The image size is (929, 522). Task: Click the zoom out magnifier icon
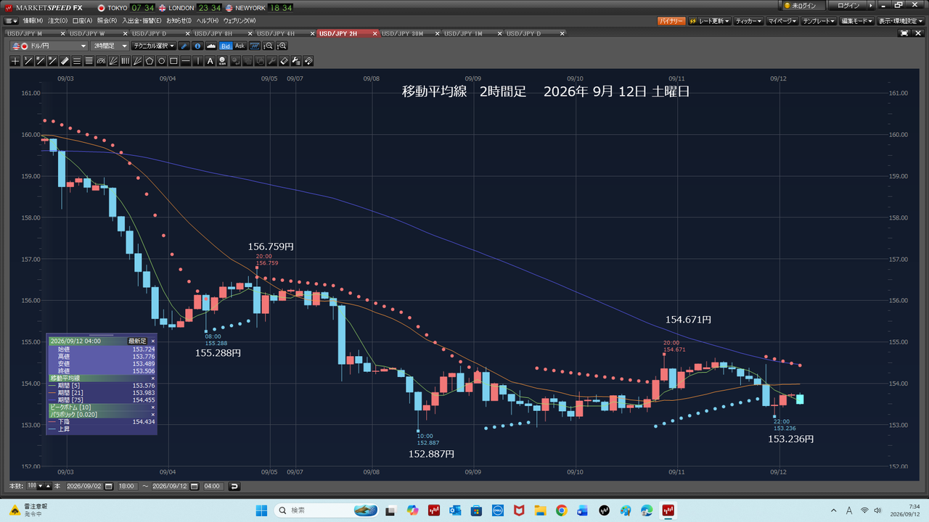[x=269, y=46]
